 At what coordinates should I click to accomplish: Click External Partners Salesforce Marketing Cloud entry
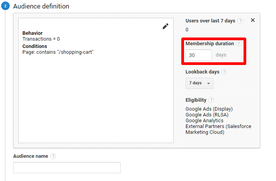tap(218, 129)
